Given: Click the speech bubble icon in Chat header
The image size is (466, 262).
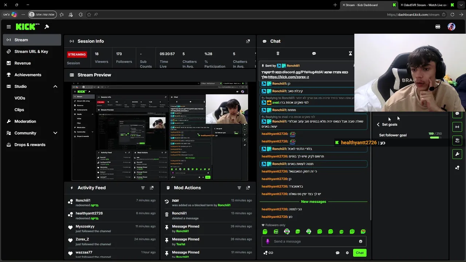Looking at the screenshot, I should 314,53.
